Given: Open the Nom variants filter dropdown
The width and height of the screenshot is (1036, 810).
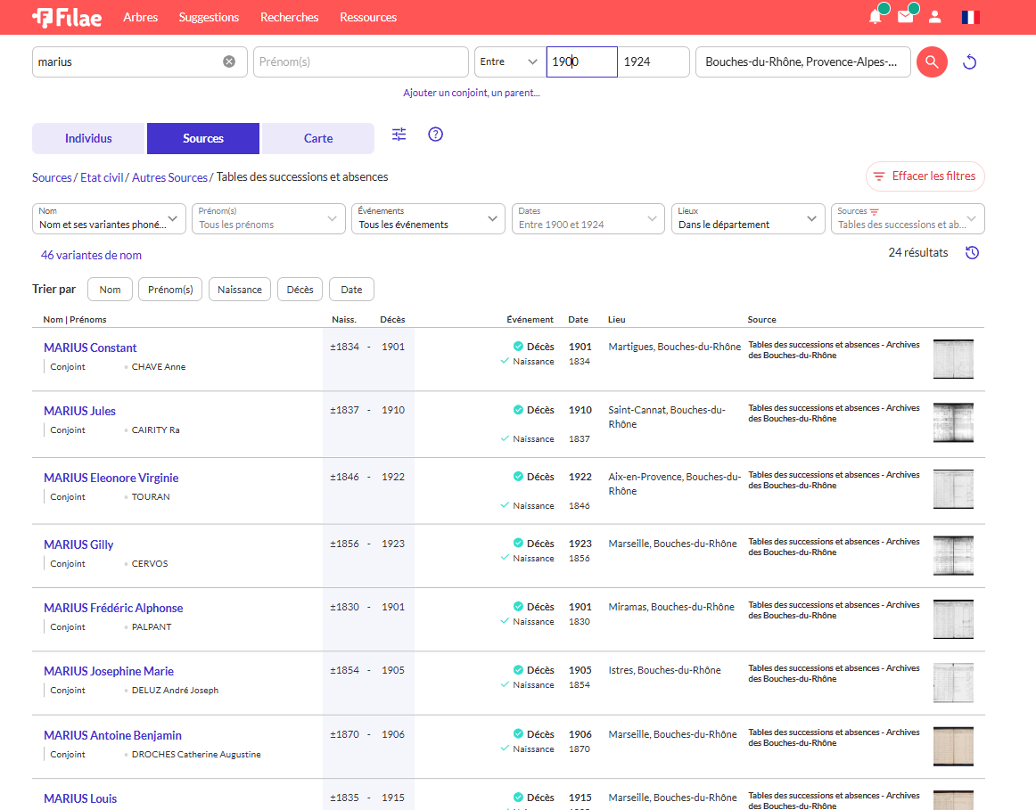Looking at the screenshot, I should click(x=109, y=219).
